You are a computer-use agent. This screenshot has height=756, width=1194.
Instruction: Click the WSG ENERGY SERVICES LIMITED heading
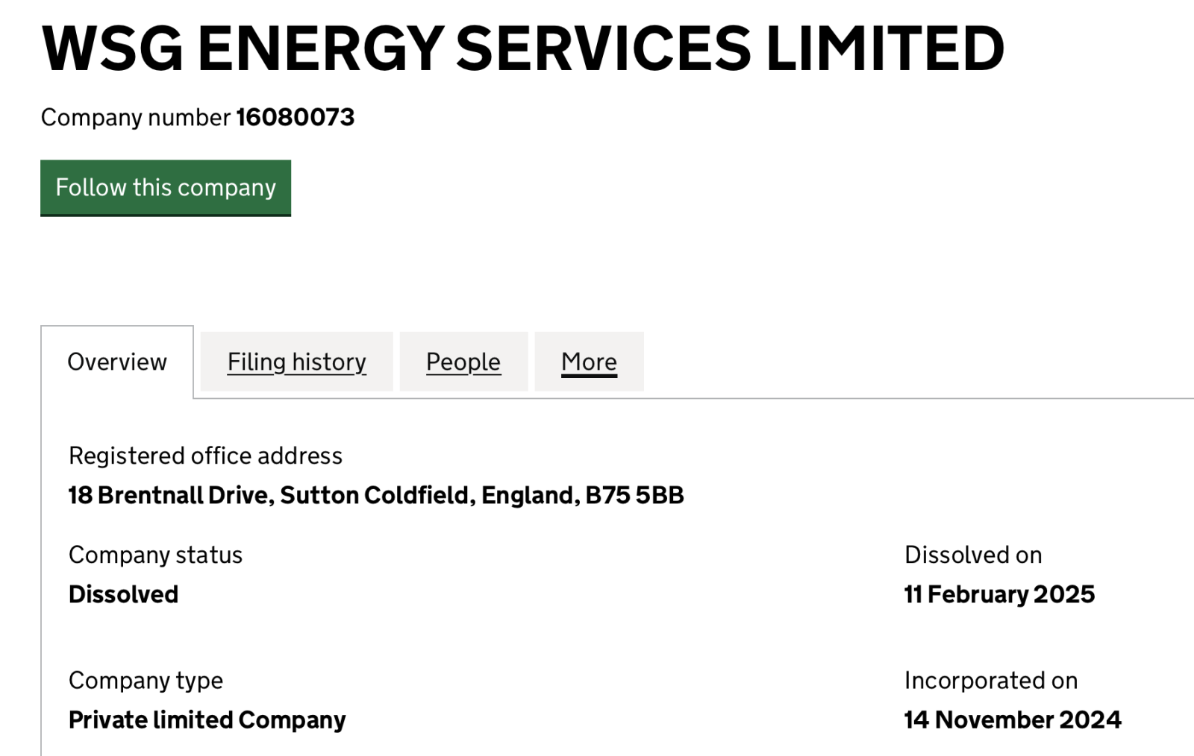click(522, 49)
